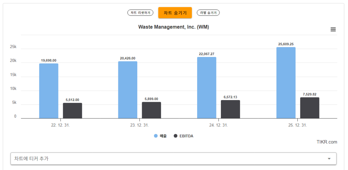
Task: Select the 23. 12. 31. EBITDA bar
Action: point(152,110)
